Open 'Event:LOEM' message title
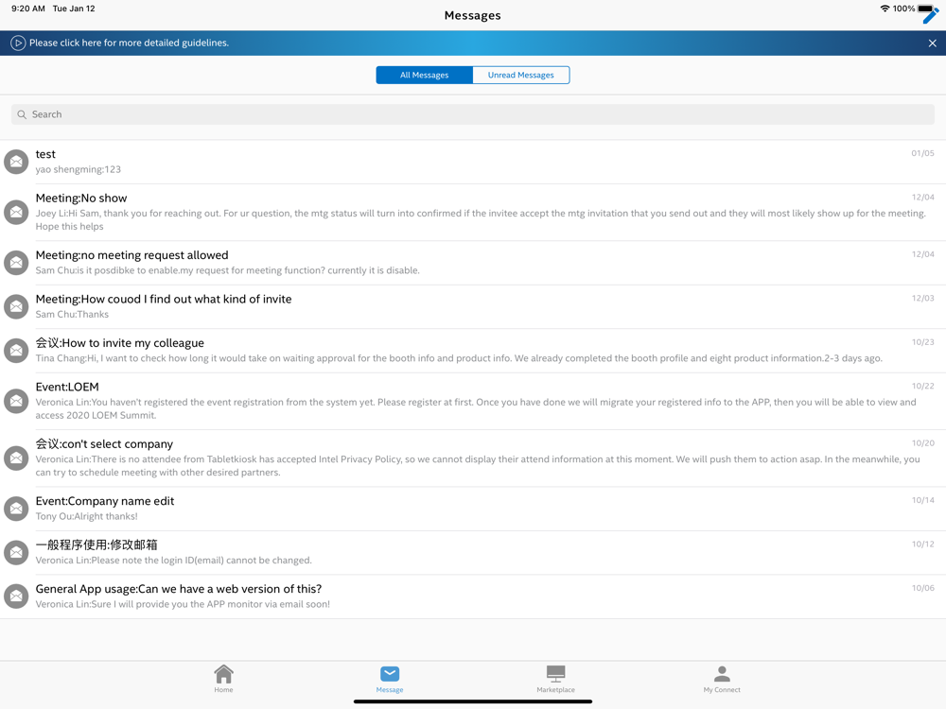The width and height of the screenshot is (946, 709). pos(67,387)
